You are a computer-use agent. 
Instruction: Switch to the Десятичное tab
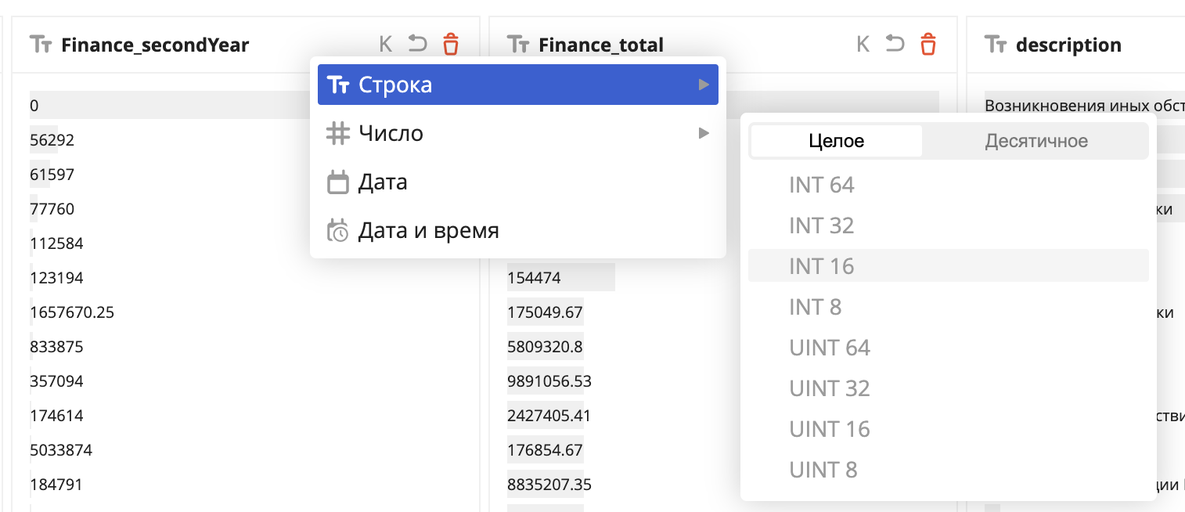tap(1035, 140)
